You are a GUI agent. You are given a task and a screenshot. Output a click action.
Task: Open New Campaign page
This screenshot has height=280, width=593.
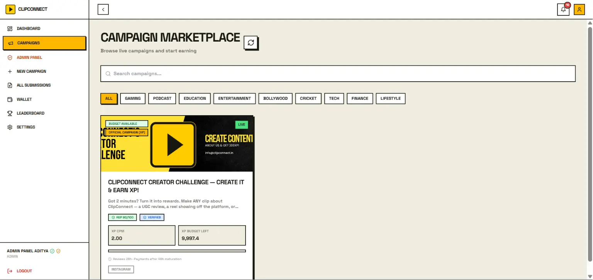coord(44,71)
